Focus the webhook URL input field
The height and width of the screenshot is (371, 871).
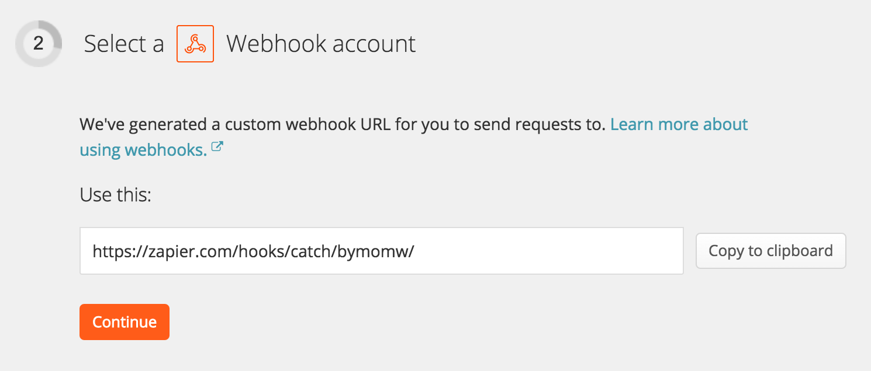pos(382,251)
